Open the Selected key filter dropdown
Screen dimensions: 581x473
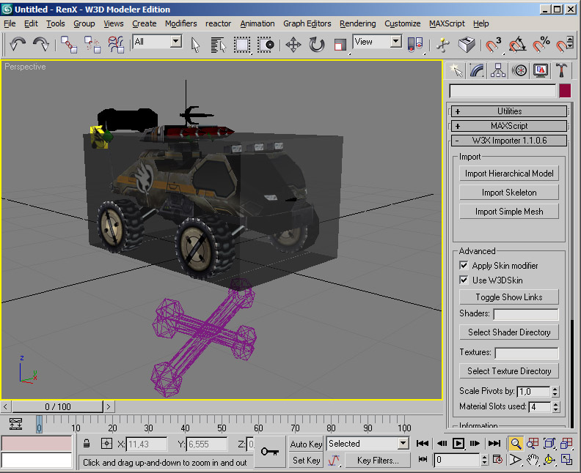point(403,444)
